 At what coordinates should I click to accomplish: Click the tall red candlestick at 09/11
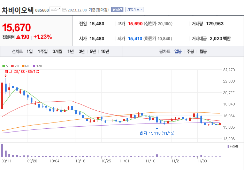pyautogui.click(x=2, y=96)
